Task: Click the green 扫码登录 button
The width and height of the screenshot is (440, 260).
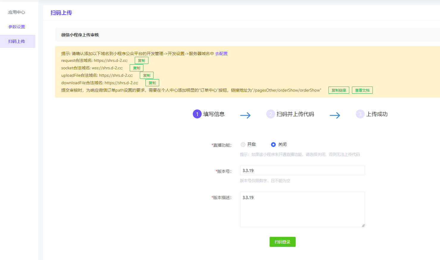Action: 282,242
